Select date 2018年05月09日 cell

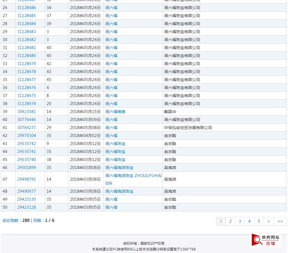pos(85,120)
